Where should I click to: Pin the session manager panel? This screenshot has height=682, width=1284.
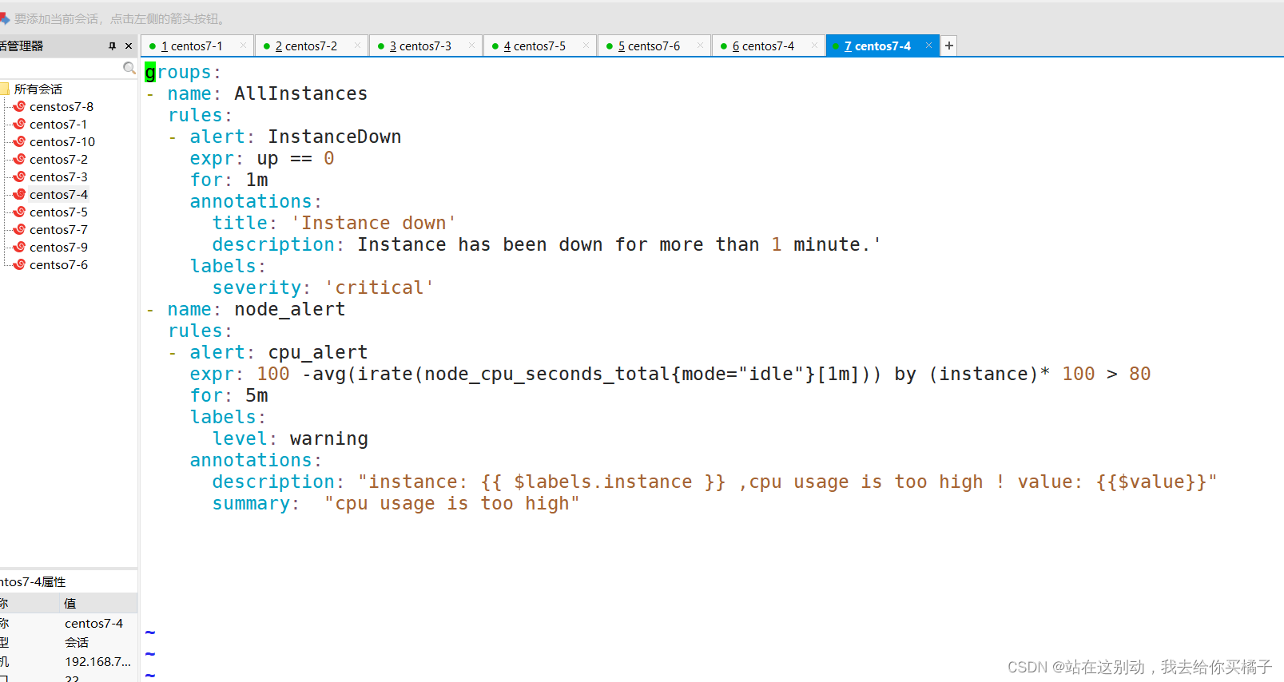click(113, 46)
